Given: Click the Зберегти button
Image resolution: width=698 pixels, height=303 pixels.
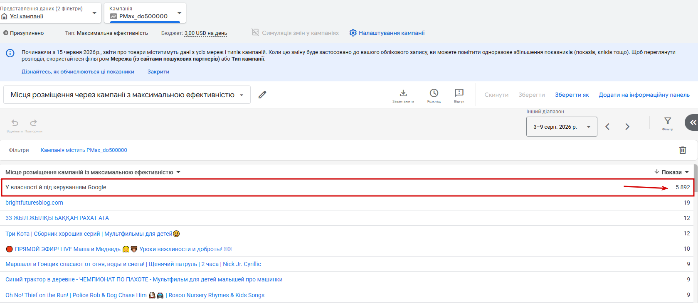Looking at the screenshot, I should coord(532,95).
